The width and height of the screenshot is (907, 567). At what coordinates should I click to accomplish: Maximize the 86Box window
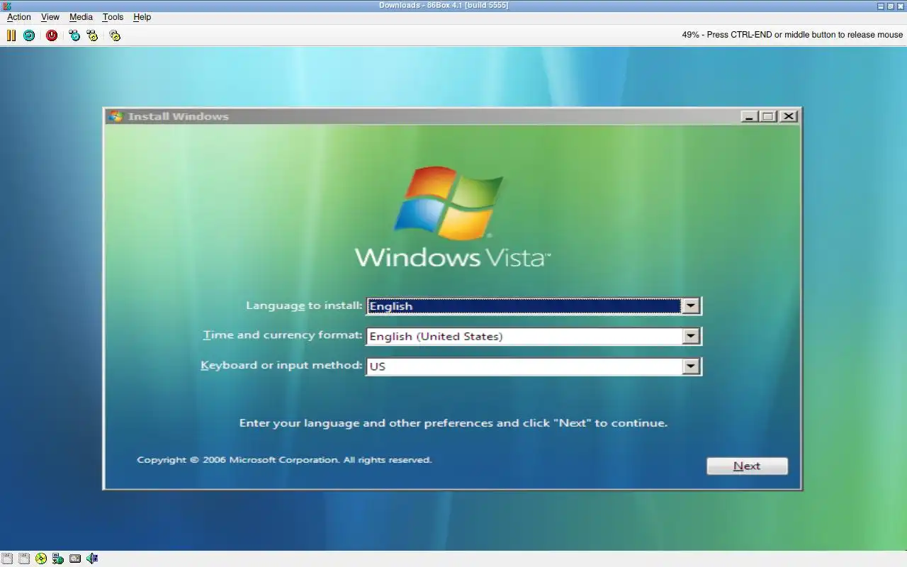coord(891,6)
